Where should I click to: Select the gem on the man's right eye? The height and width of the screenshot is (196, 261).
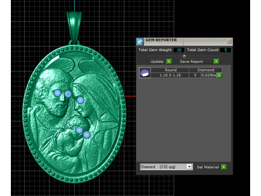(x=68, y=94)
